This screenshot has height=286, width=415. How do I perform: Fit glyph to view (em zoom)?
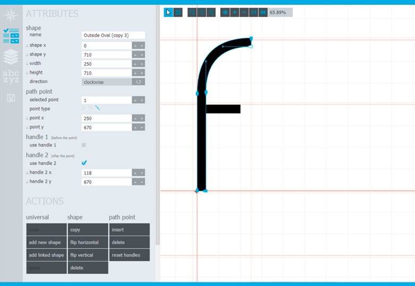click(x=263, y=12)
